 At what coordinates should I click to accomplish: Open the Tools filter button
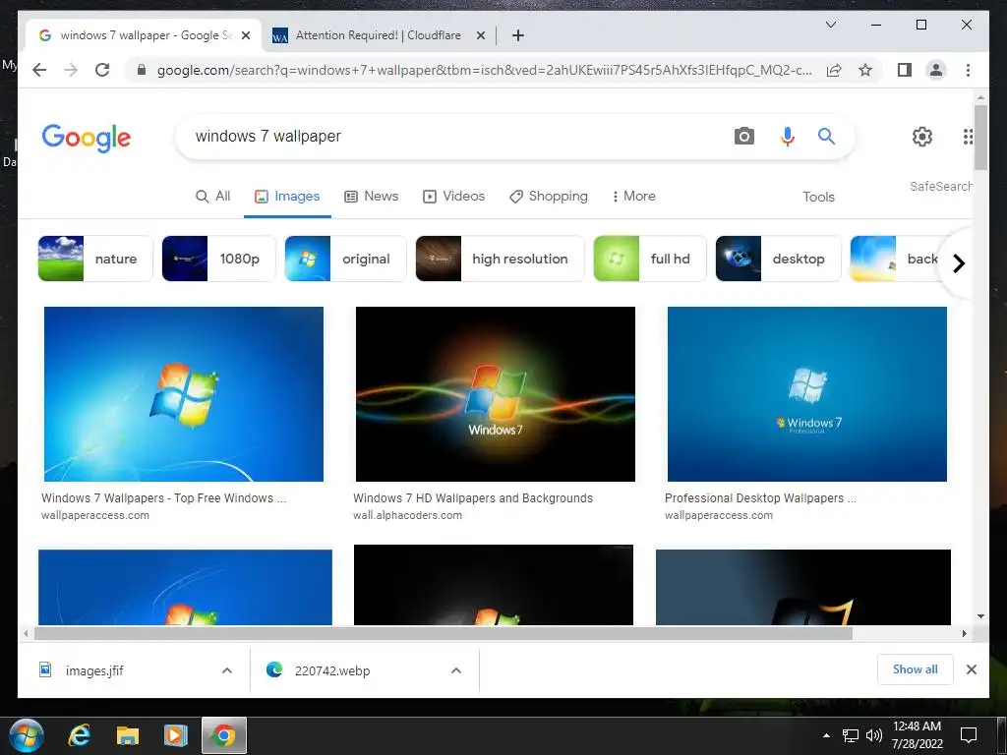[818, 197]
